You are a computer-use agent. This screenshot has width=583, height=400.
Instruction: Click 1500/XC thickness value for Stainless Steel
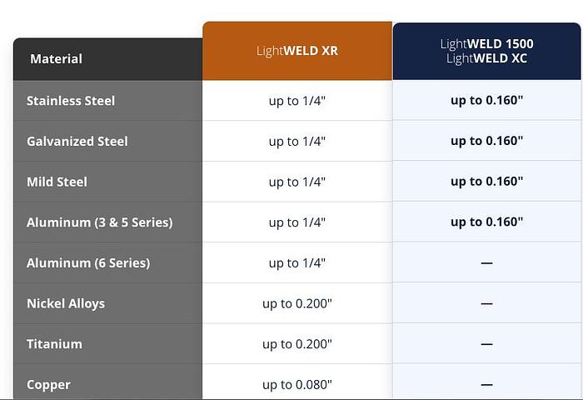pyautogui.click(x=487, y=101)
